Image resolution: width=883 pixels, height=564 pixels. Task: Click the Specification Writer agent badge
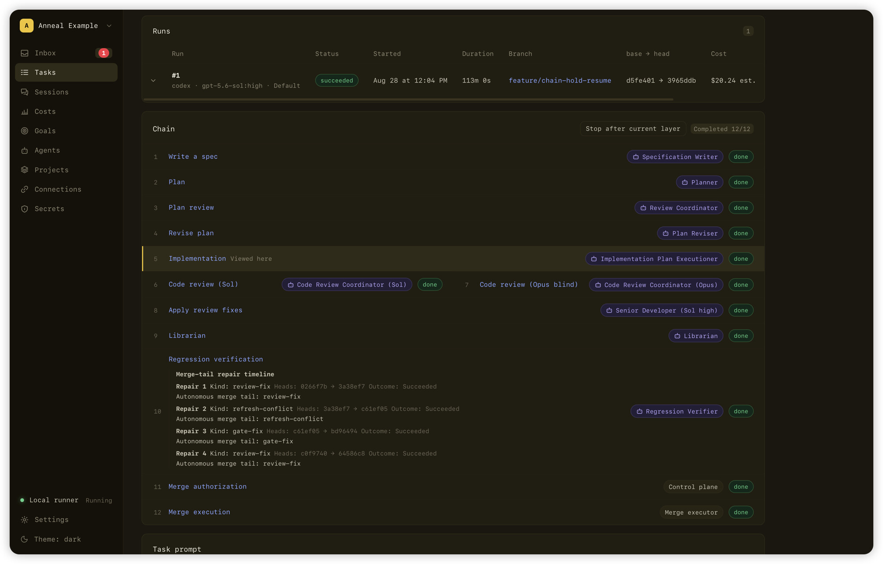tap(675, 157)
